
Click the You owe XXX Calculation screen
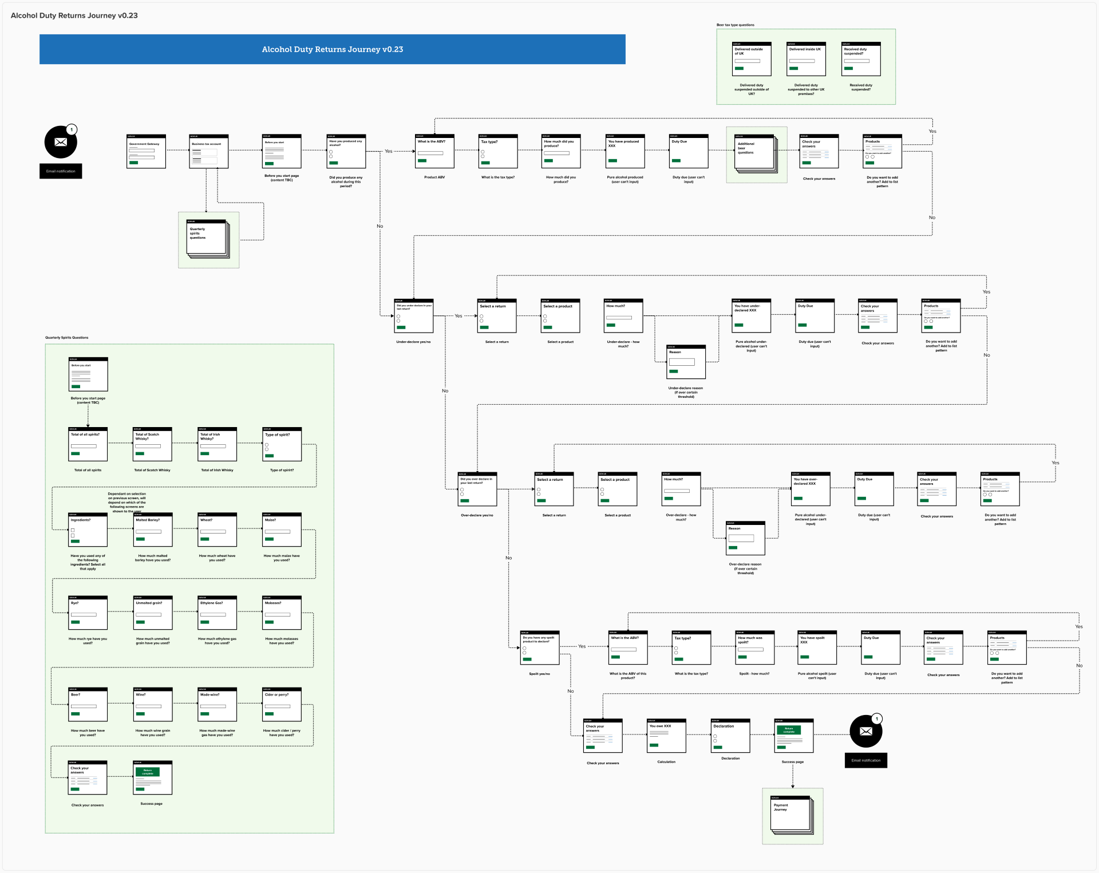pos(666,736)
